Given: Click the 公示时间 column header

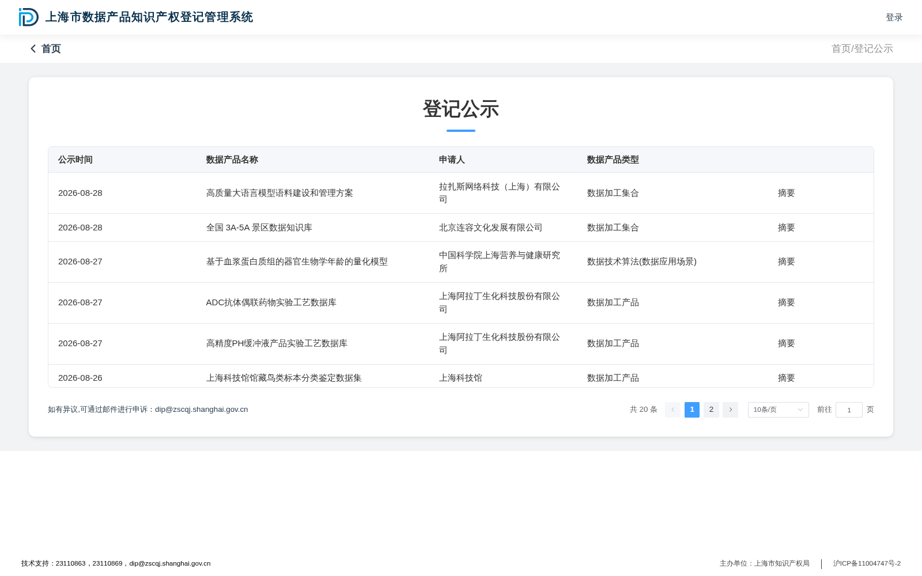Looking at the screenshot, I should click(x=75, y=160).
